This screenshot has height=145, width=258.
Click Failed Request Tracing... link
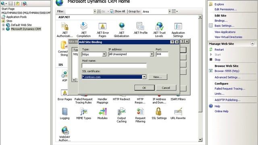click(230, 89)
